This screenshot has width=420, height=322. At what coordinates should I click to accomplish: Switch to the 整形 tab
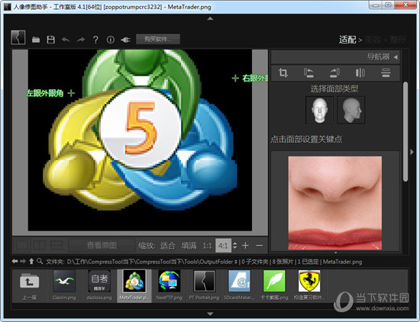click(x=399, y=40)
